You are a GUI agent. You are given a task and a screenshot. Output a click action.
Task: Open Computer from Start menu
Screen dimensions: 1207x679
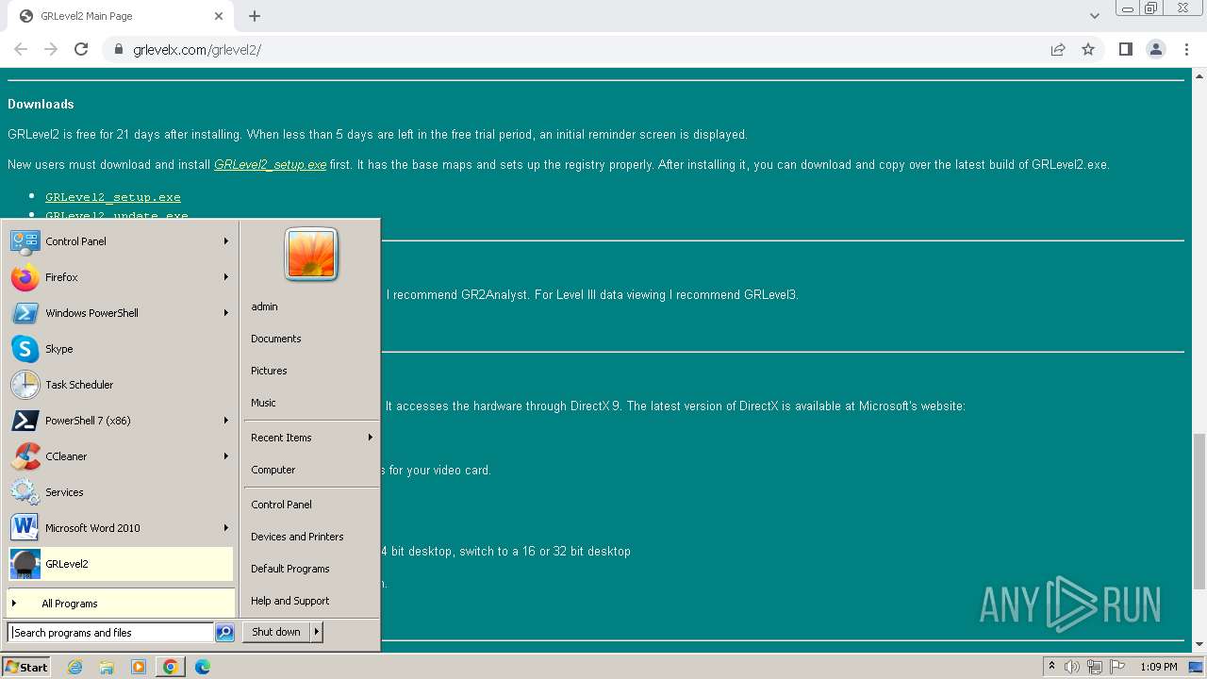pyautogui.click(x=273, y=470)
